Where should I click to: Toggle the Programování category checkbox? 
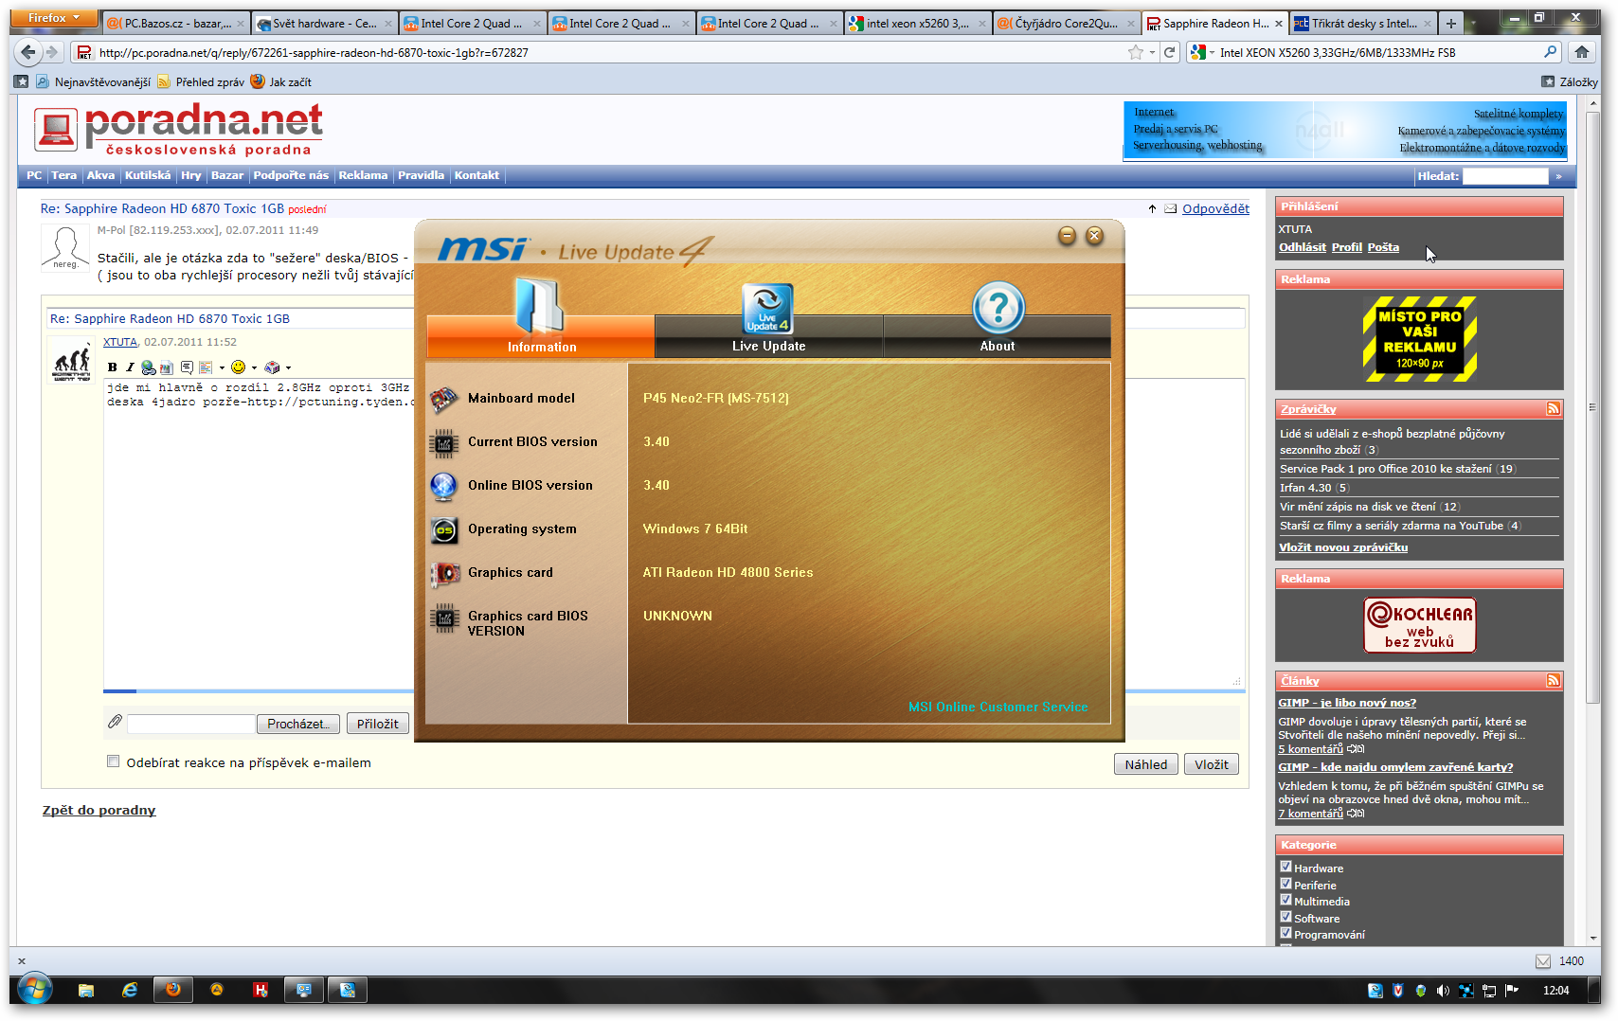[1285, 933]
